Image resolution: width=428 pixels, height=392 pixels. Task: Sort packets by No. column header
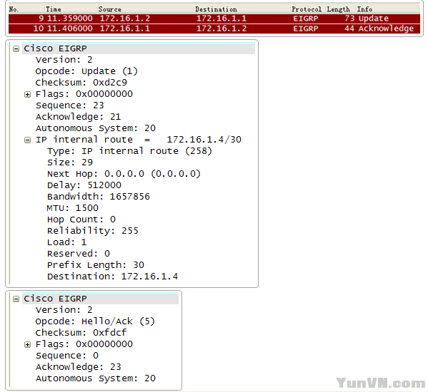(x=14, y=9)
